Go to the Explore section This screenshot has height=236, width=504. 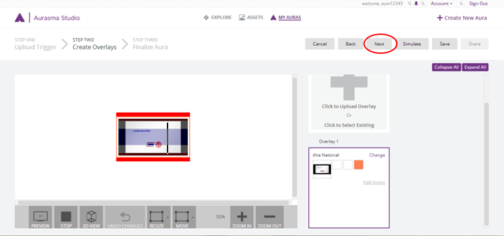coord(218,18)
